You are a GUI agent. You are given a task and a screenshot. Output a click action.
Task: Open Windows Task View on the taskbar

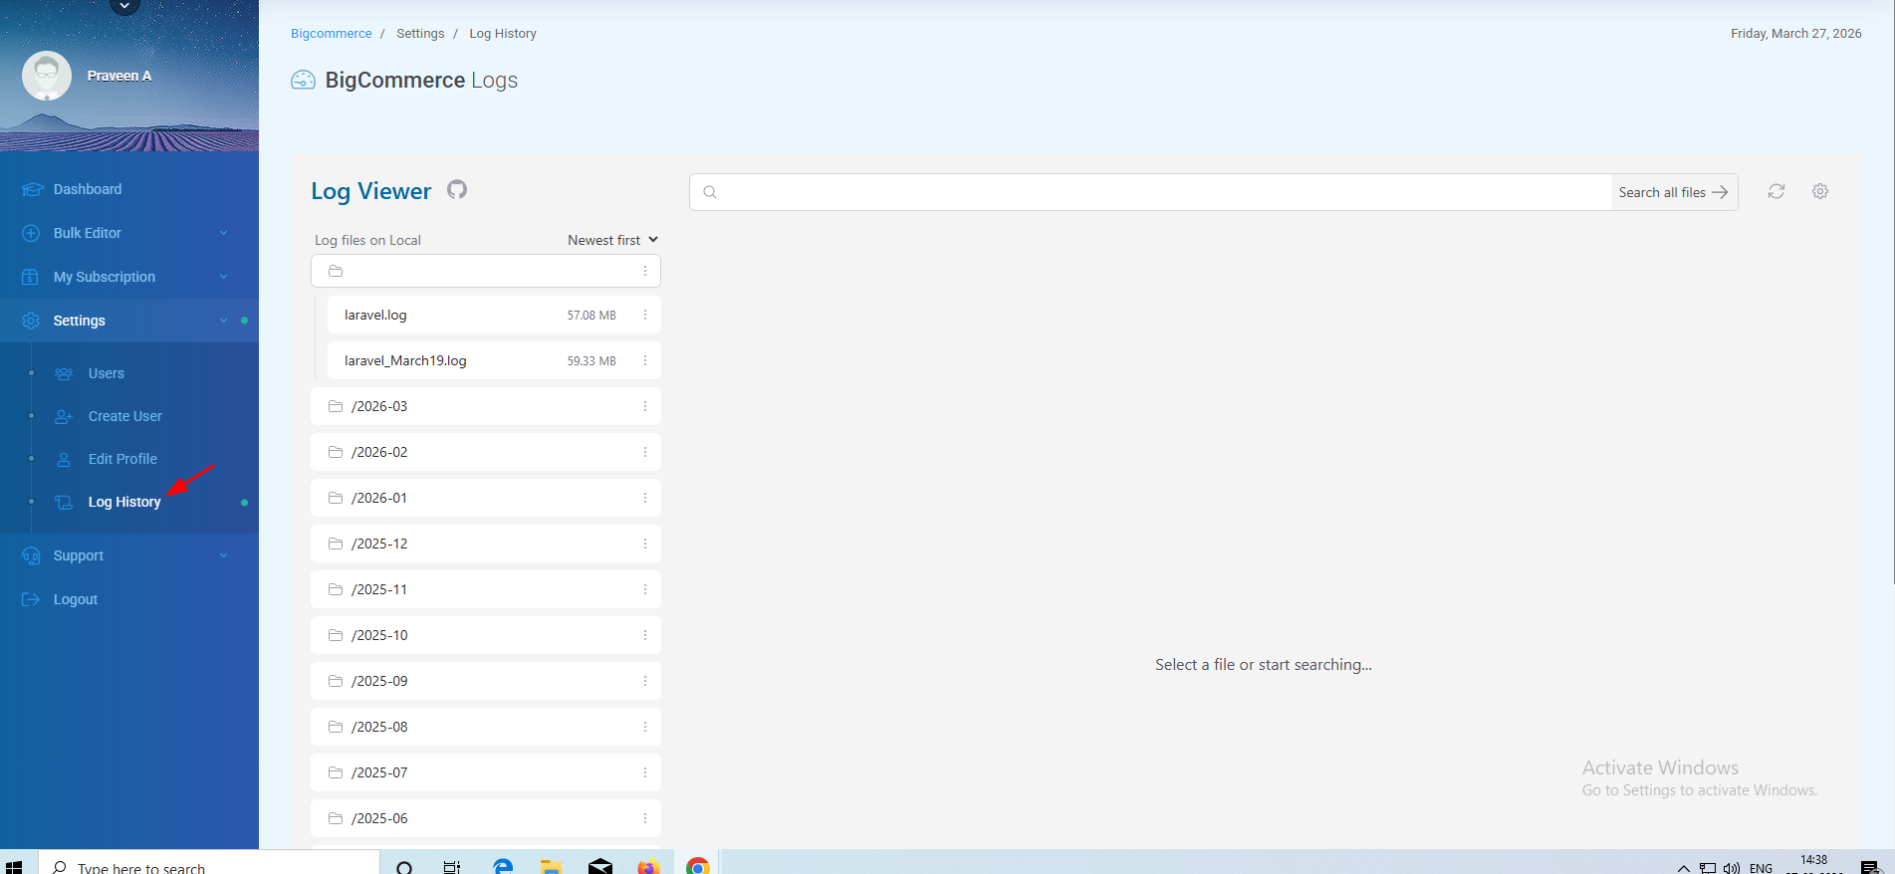point(452,867)
